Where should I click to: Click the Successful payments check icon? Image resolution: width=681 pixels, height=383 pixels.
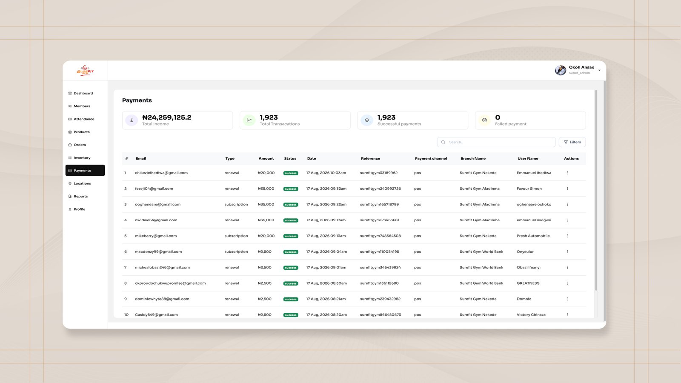(367, 120)
